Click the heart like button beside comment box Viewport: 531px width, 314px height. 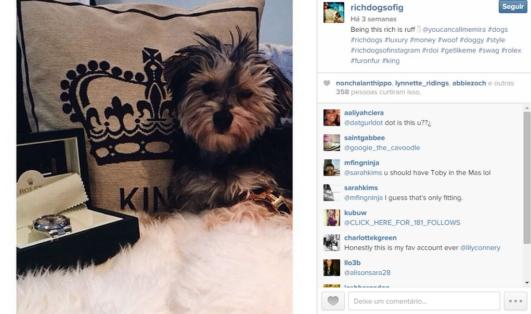333,301
